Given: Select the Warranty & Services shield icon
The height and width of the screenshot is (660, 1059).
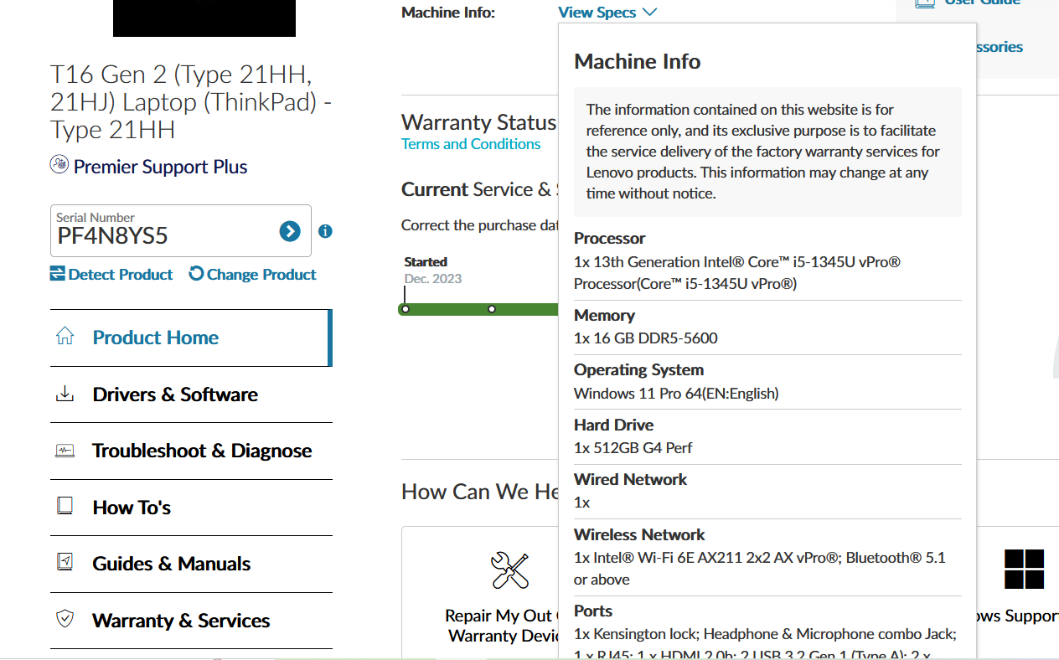Looking at the screenshot, I should coord(65,620).
